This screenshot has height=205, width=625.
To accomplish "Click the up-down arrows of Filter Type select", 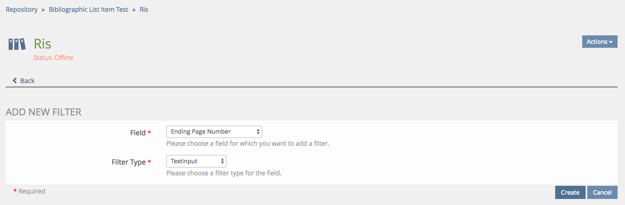I will click(222, 161).
